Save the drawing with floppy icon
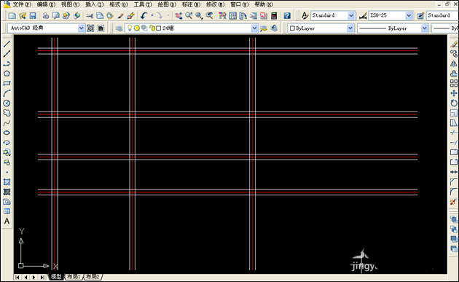The image size is (459, 282). point(33,15)
